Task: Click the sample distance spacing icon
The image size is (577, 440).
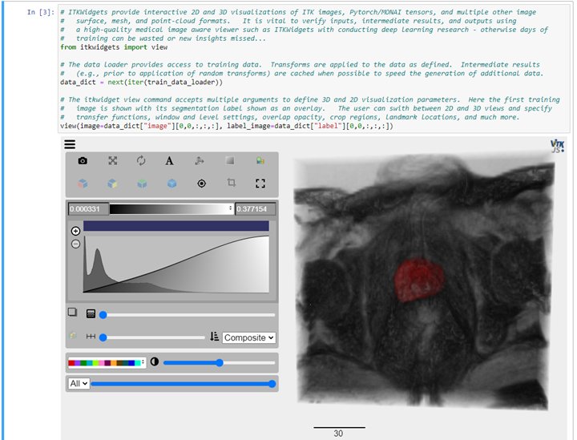Action: (91, 337)
